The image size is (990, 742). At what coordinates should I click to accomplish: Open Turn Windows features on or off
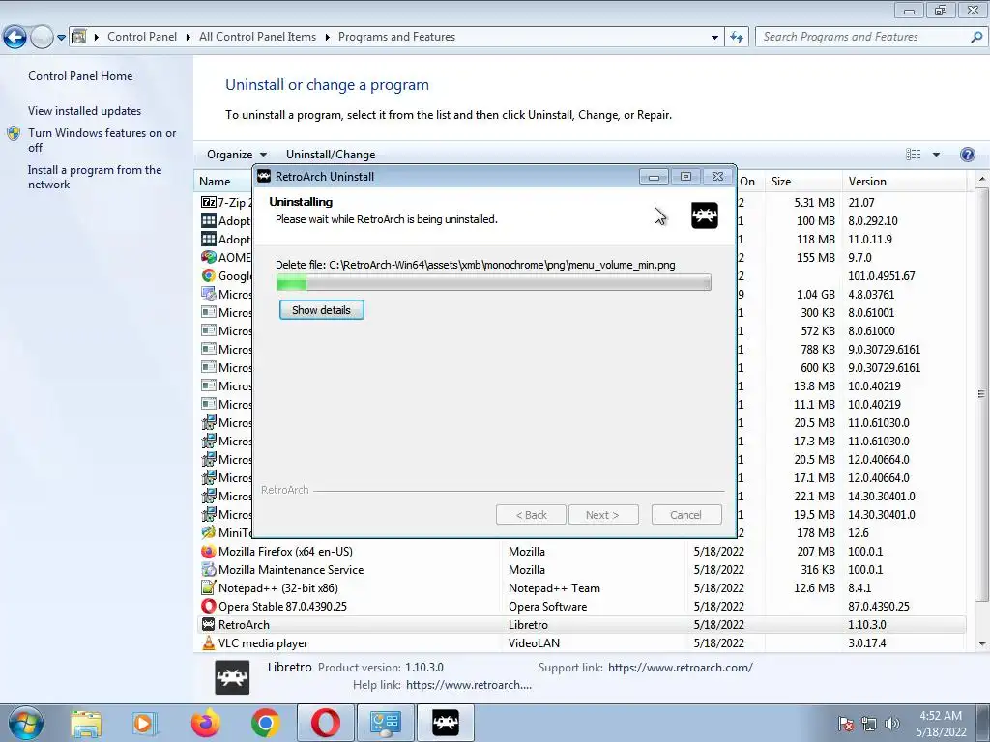point(102,140)
